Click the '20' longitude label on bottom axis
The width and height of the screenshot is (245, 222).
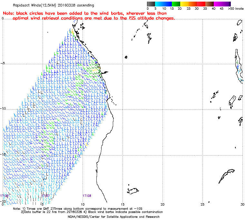[x=162, y=204]
